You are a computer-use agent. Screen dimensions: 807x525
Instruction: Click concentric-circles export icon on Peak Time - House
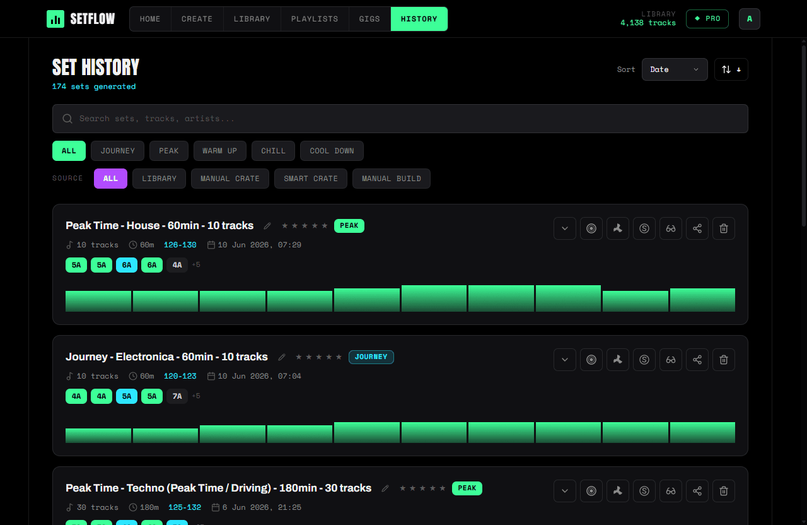click(591, 228)
